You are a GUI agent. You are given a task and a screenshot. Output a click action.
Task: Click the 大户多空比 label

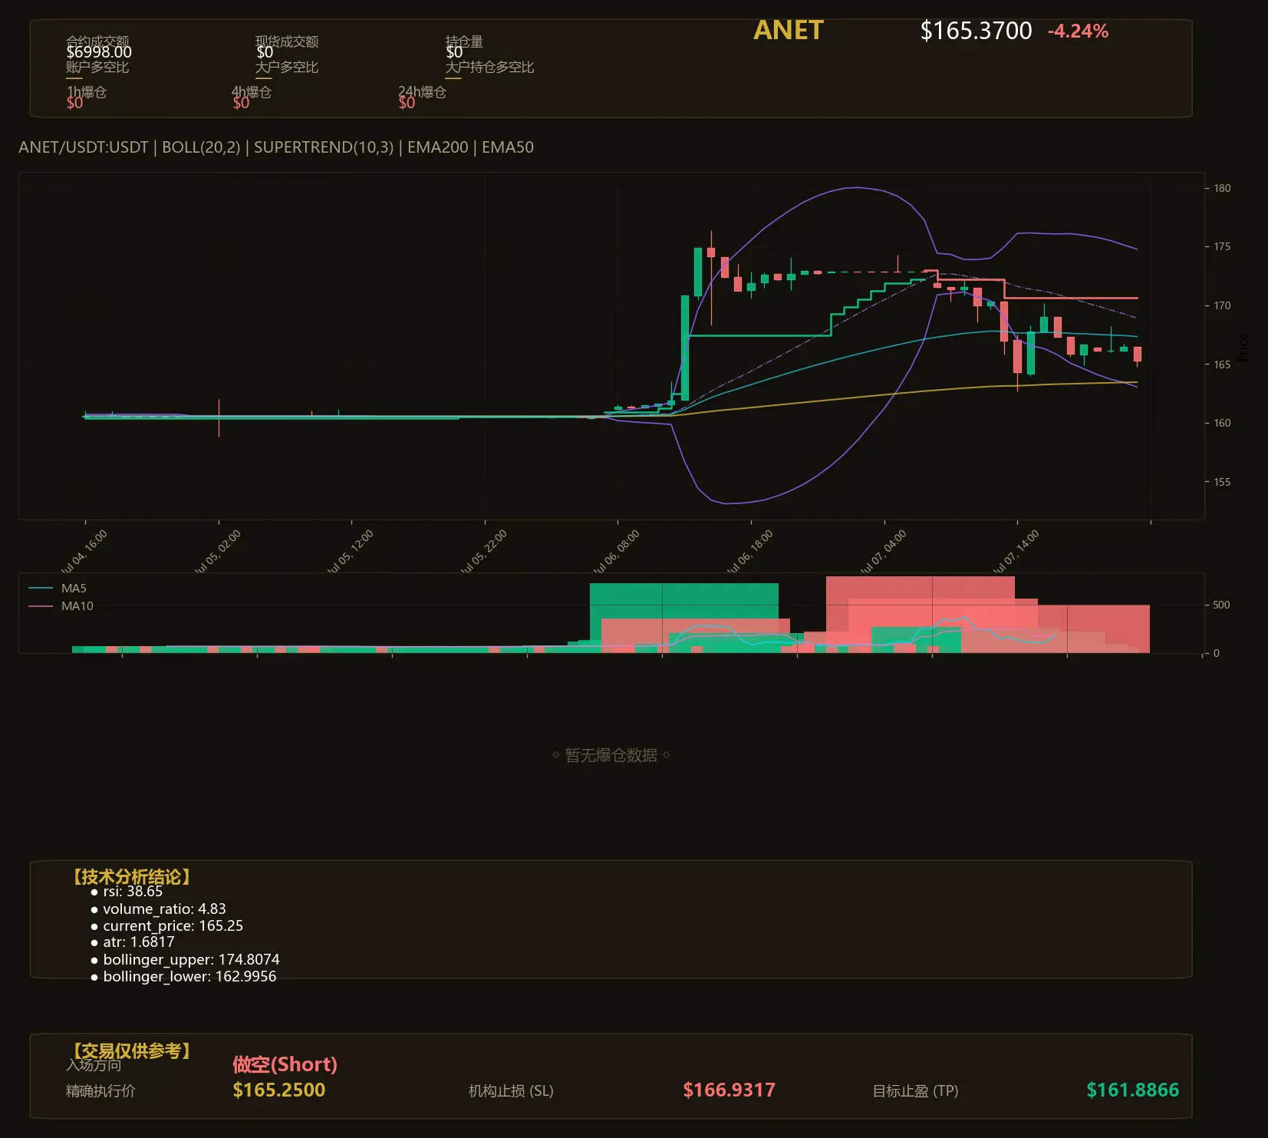coord(287,68)
